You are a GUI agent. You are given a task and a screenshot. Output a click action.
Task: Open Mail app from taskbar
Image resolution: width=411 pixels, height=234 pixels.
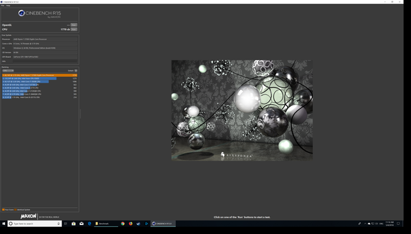coord(82,224)
